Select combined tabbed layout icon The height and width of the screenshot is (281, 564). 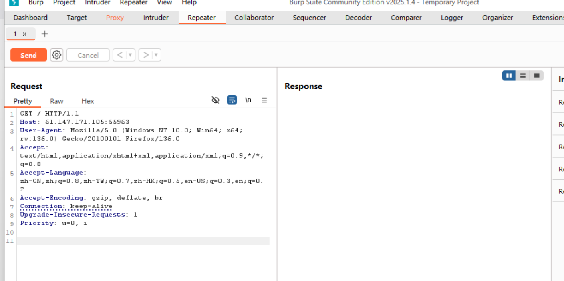[x=537, y=75]
